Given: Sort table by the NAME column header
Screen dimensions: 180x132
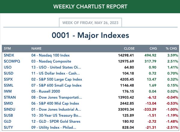Looking at the screenshot, I should tap(36, 48).
